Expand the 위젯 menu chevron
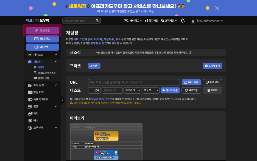 [56, 106]
